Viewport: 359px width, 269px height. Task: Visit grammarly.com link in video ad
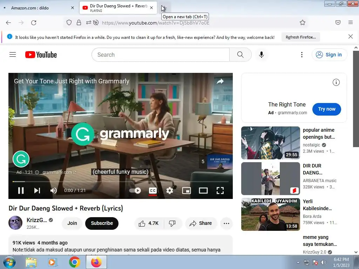point(59,172)
